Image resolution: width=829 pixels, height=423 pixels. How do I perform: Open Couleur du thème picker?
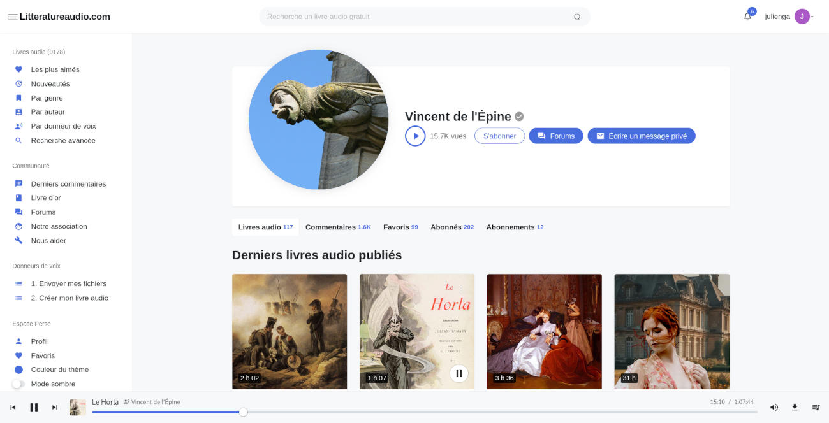[59, 369]
